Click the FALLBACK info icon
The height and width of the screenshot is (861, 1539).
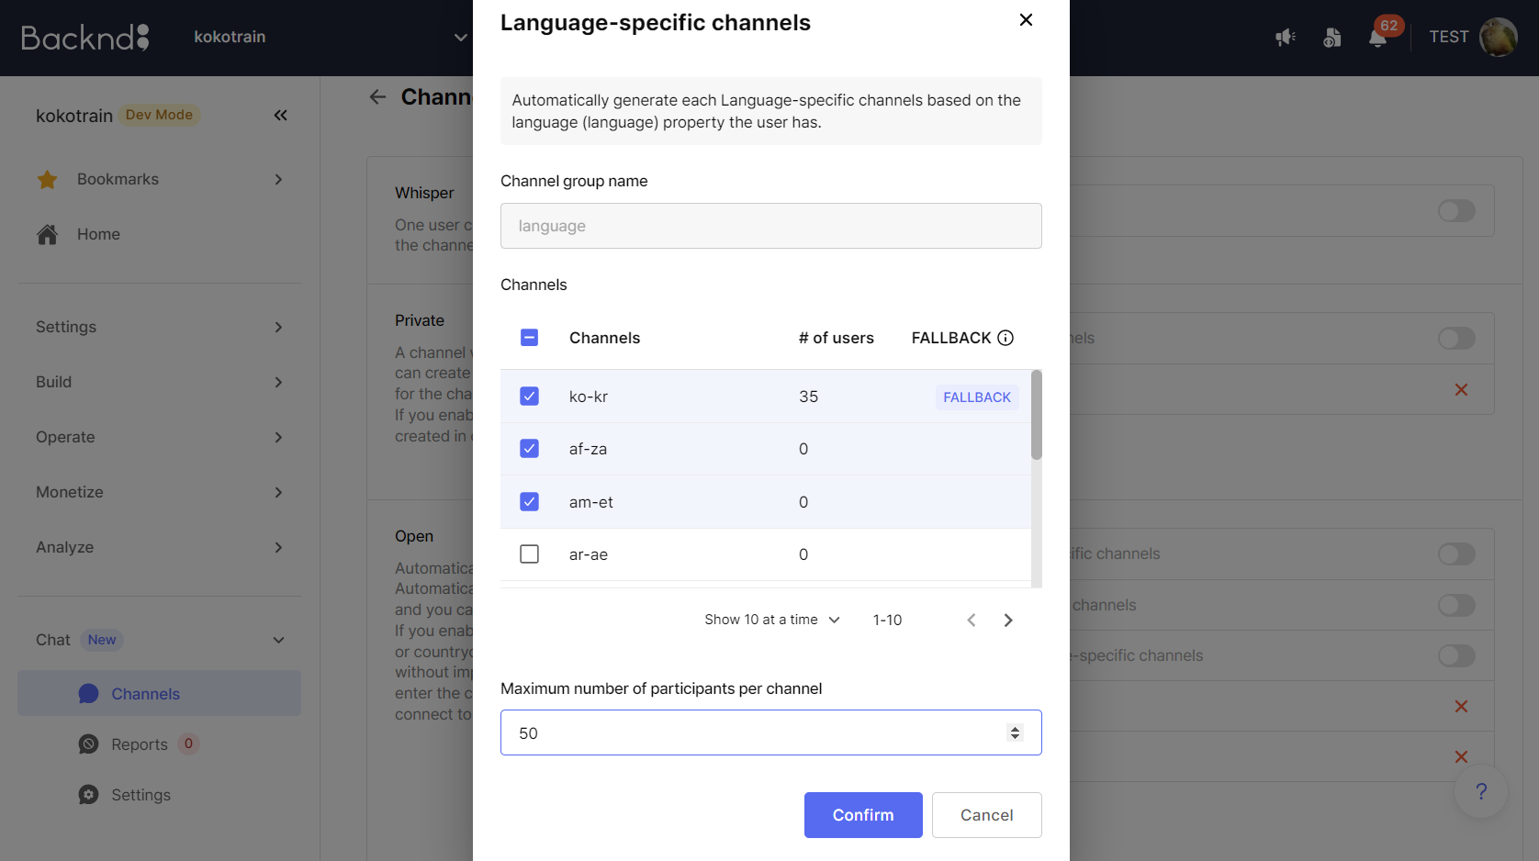[x=1005, y=338]
